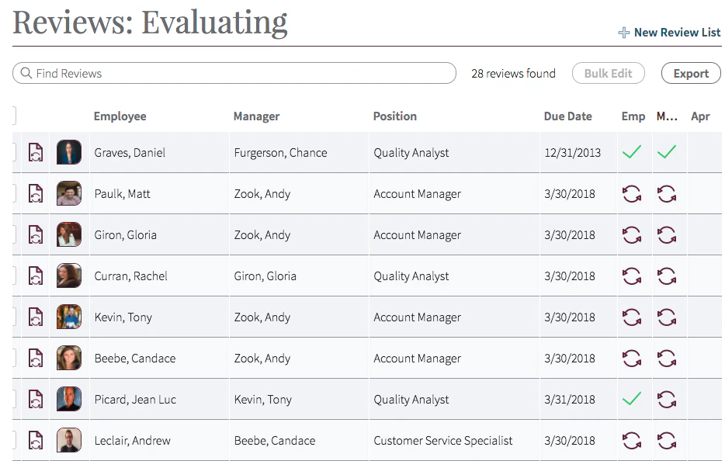Click the in-progress icon in Giron, Gloria's Emp column

(x=633, y=234)
